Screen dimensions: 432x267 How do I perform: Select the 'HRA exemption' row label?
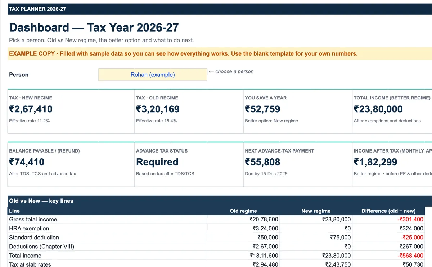[x=29, y=229]
